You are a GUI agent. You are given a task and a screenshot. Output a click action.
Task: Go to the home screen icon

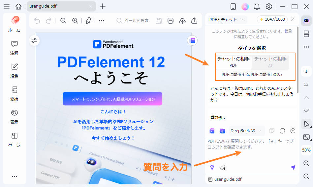click(18, 6)
